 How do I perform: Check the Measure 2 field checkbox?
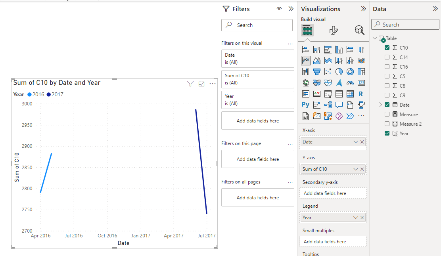(387, 124)
